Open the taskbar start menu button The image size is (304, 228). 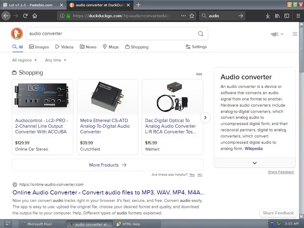pyautogui.click(x=8, y=224)
